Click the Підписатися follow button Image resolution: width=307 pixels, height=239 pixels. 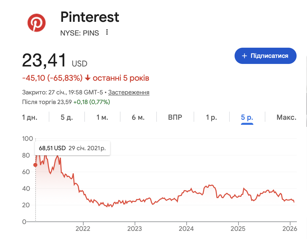pyautogui.click(x=265, y=56)
